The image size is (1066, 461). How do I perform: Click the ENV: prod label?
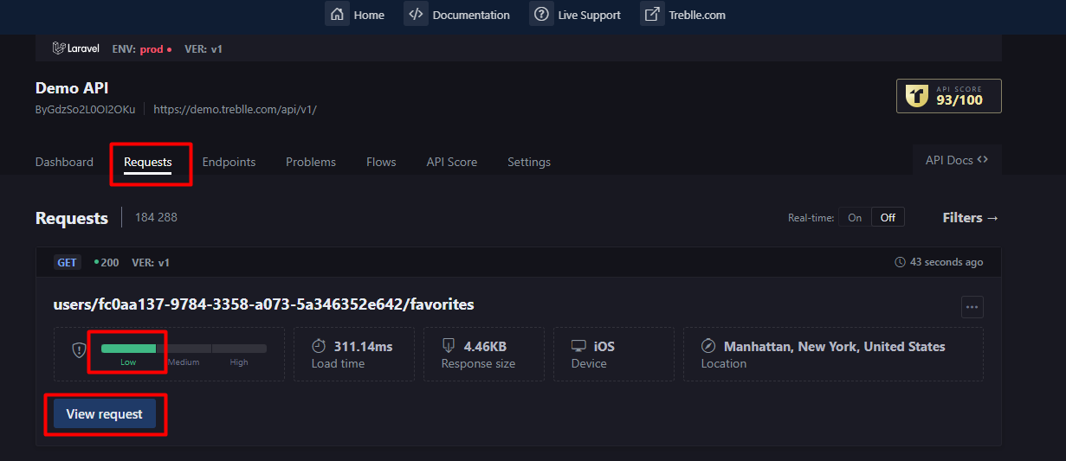(142, 49)
